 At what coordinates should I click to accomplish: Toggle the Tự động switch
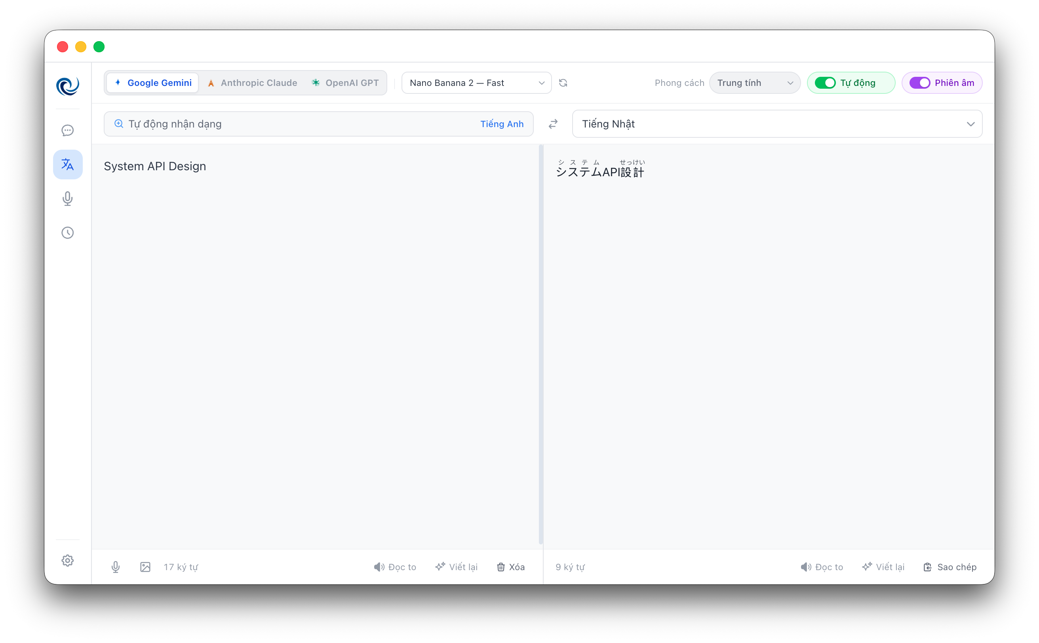(x=825, y=83)
